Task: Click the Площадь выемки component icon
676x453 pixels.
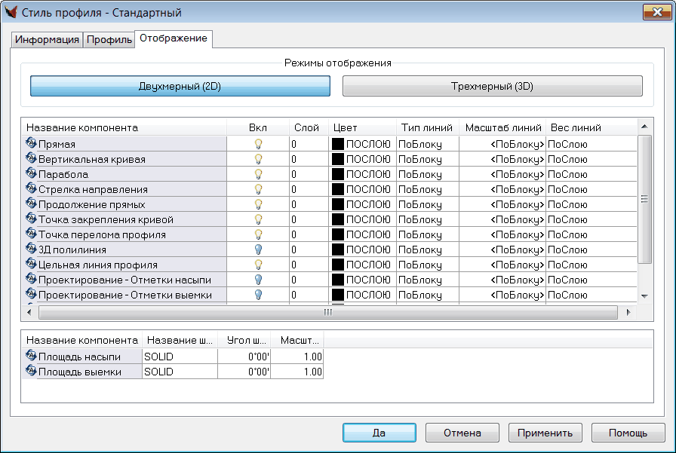Action: [31, 372]
